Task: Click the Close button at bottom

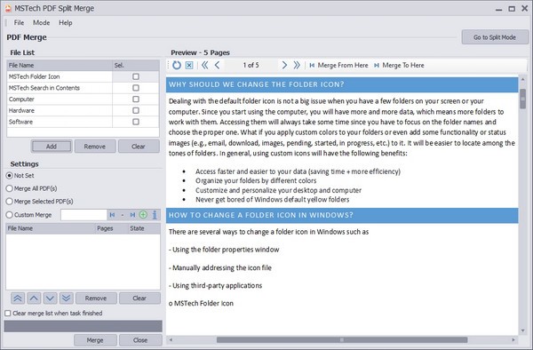Action: coord(140,340)
